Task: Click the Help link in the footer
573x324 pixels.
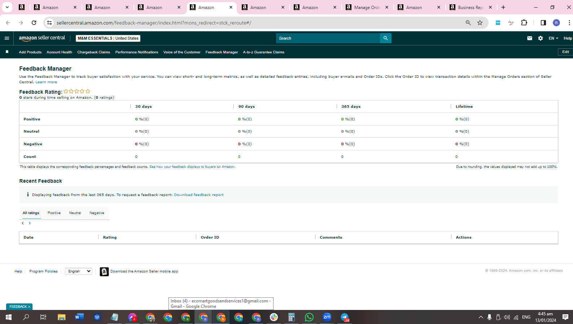Action: point(18,271)
